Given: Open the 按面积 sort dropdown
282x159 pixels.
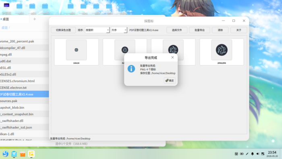Looking at the screenshot, I should [97, 30].
